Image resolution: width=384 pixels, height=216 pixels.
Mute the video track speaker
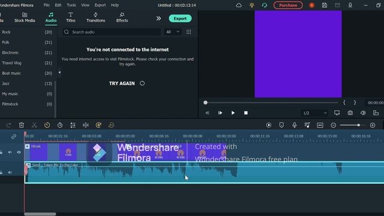pyautogui.click(x=10, y=152)
